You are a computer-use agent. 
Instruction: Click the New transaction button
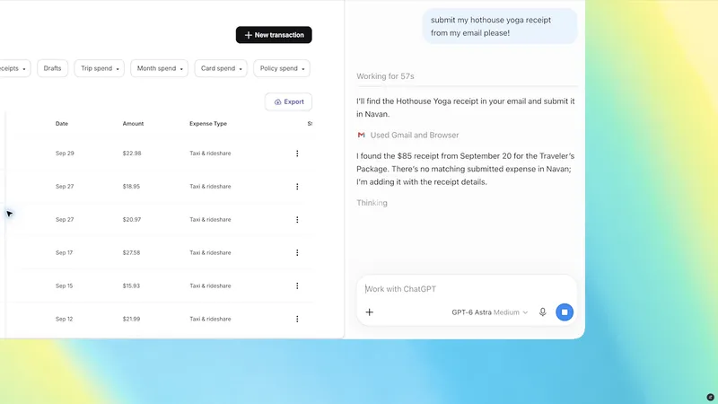point(274,35)
